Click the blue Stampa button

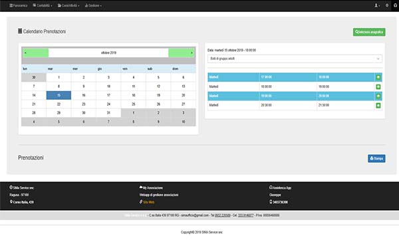(376, 158)
